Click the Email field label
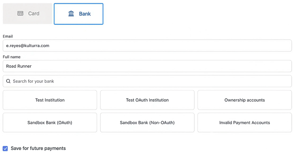 8,36
